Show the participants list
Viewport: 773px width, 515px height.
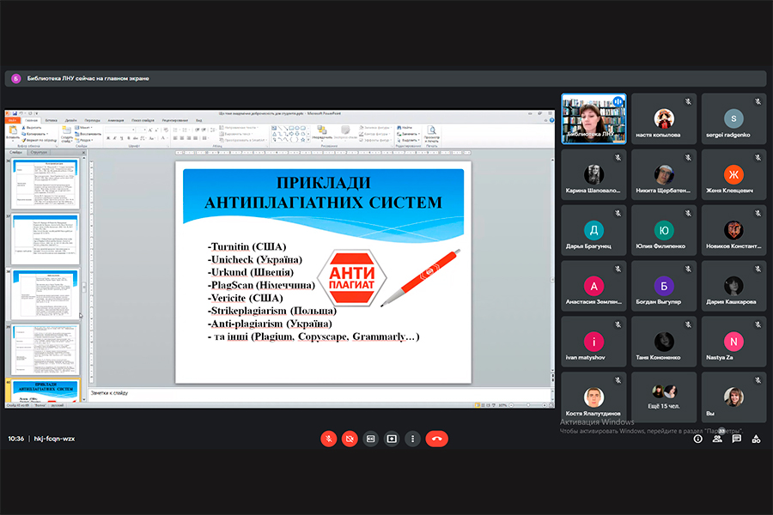(717, 439)
